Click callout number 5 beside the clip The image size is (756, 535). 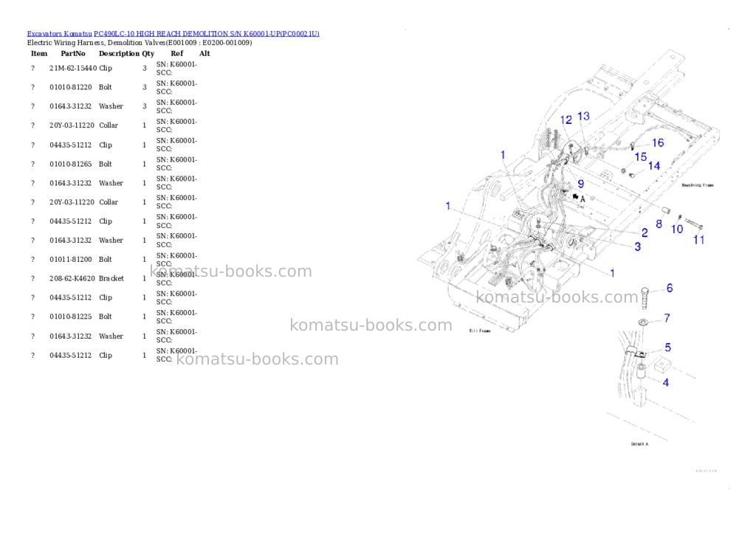[x=667, y=348]
